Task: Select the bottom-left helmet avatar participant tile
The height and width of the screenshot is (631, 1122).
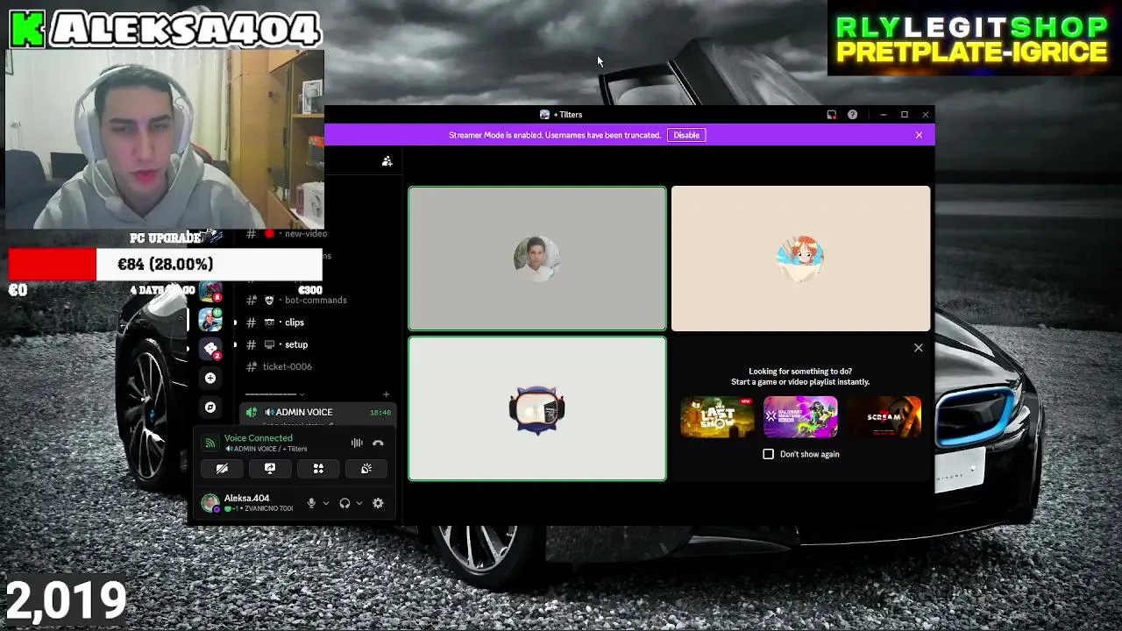Action: pyautogui.click(x=537, y=409)
